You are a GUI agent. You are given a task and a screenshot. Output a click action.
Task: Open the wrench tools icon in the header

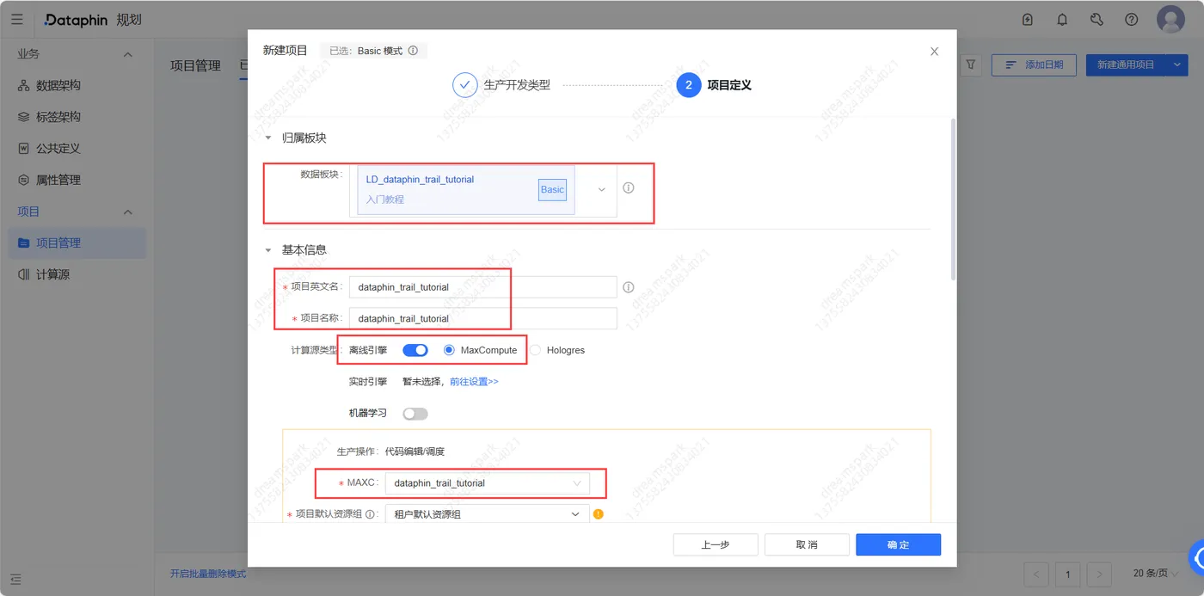pos(1096,20)
